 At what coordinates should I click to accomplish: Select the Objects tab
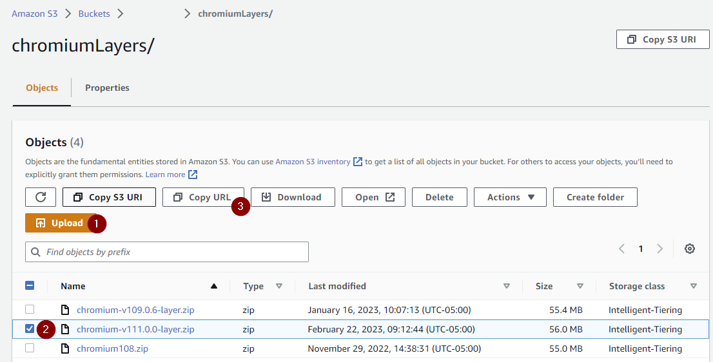[42, 88]
